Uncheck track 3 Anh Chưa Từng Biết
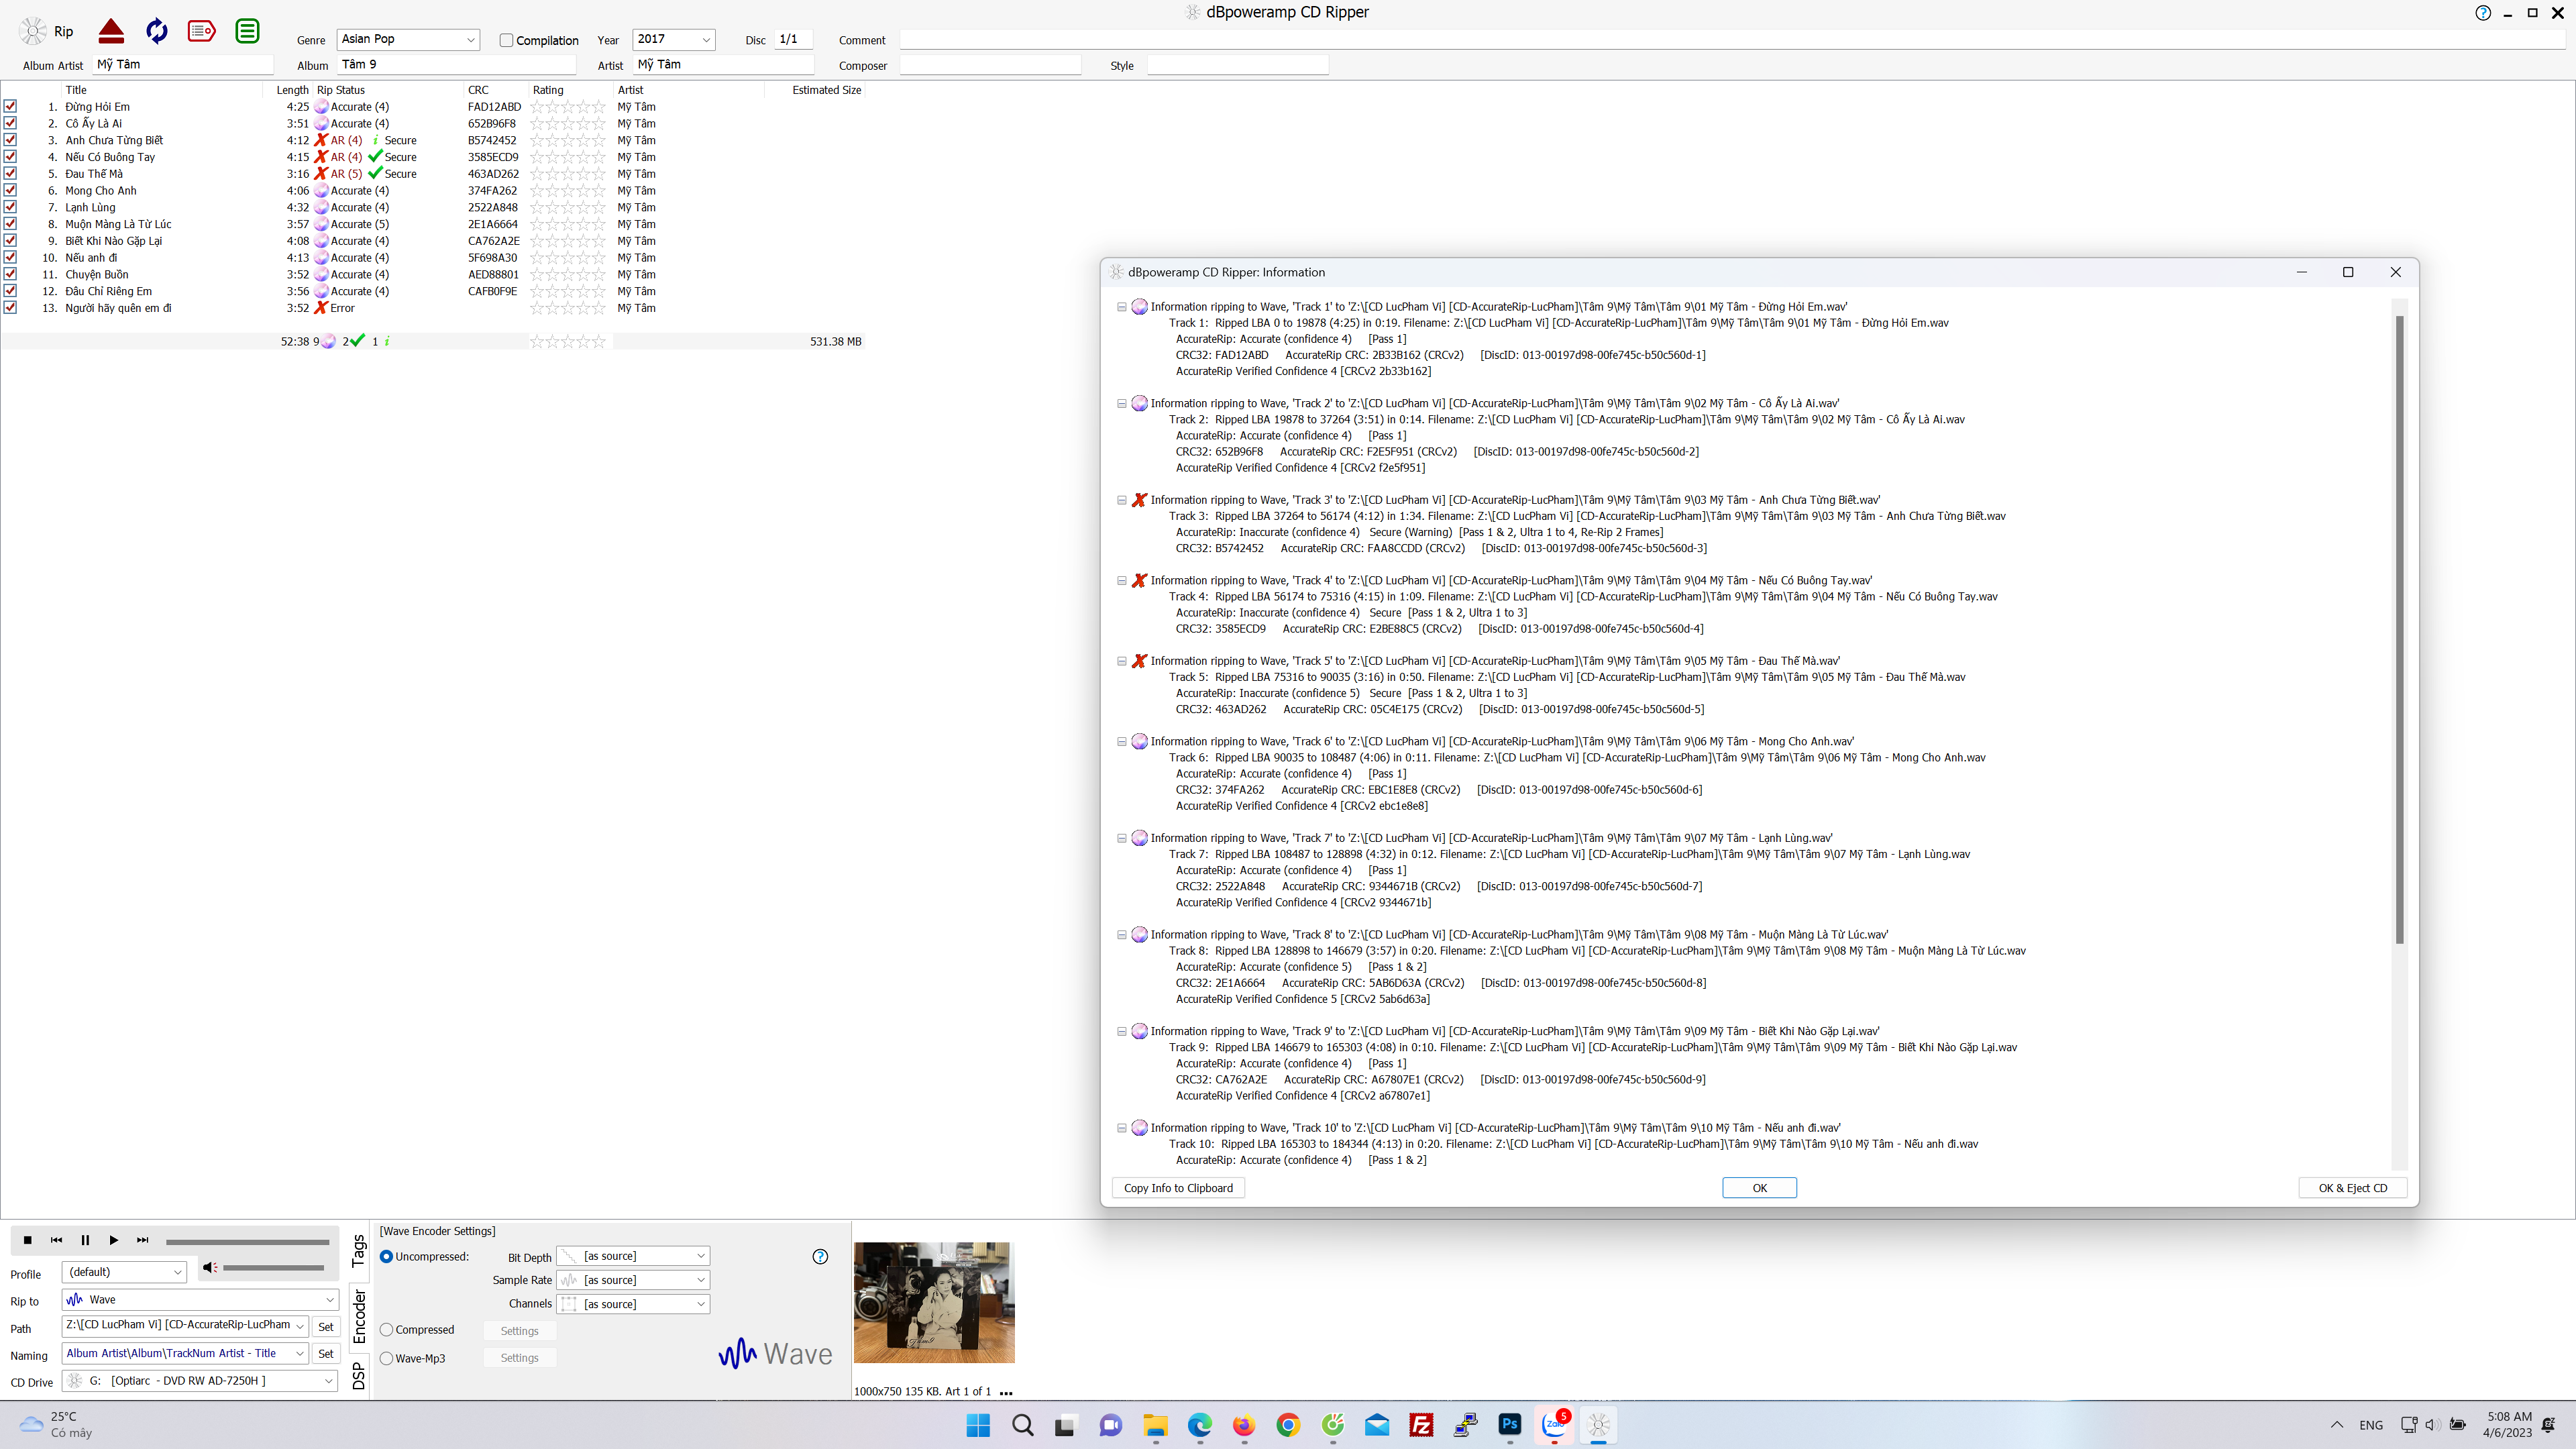The width and height of the screenshot is (2576, 1449). point(10,140)
